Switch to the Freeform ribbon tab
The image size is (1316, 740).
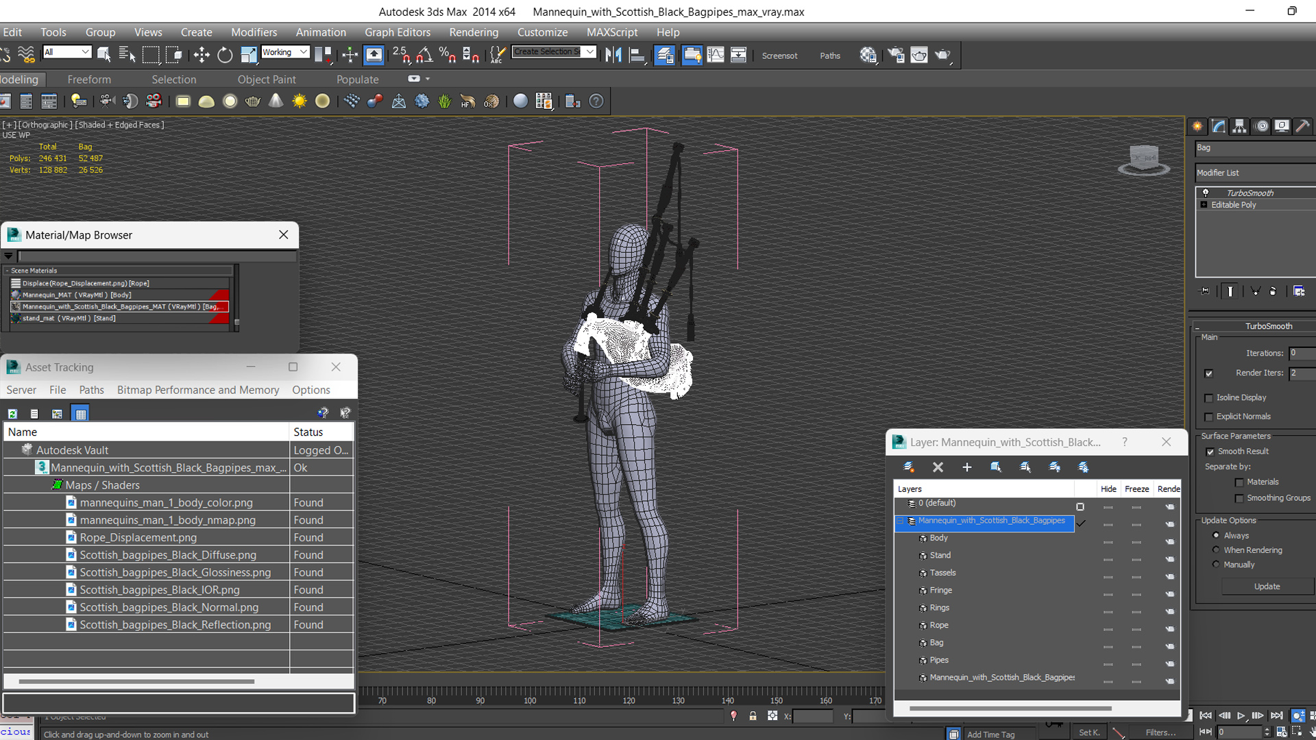[89, 79]
